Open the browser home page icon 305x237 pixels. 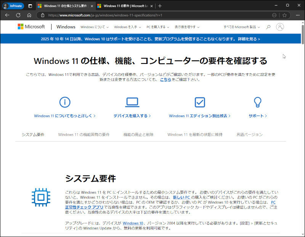(29, 15)
